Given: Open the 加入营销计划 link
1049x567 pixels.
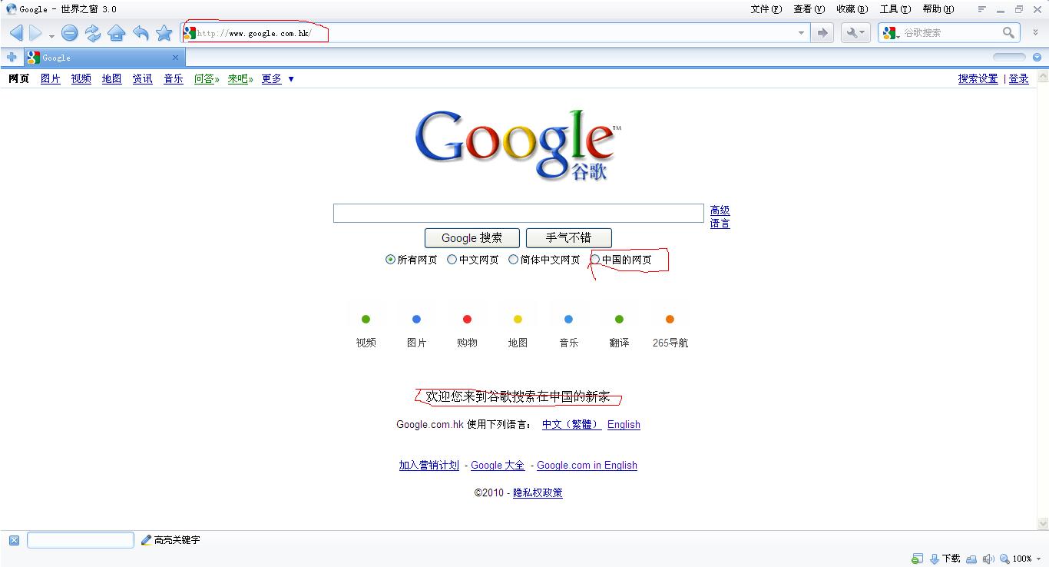Looking at the screenshot, I should [429, 466].
